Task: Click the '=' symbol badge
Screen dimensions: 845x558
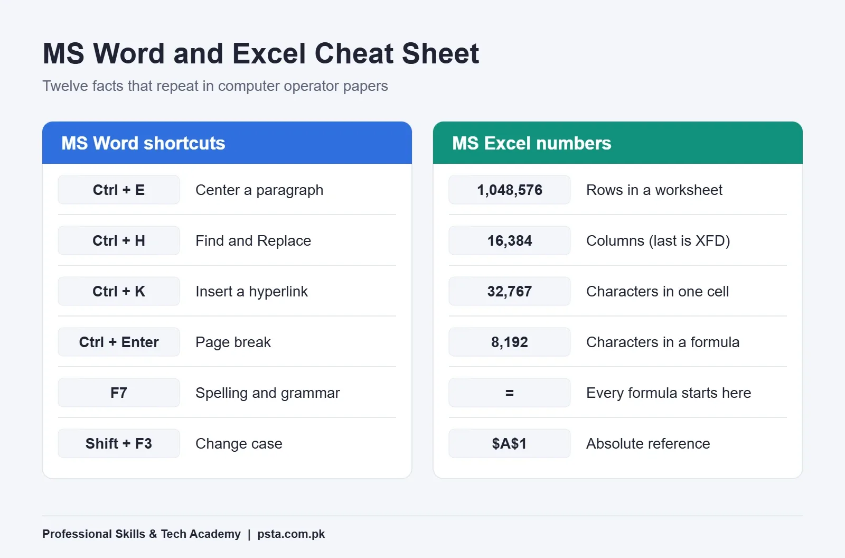Action: (510, 393)
